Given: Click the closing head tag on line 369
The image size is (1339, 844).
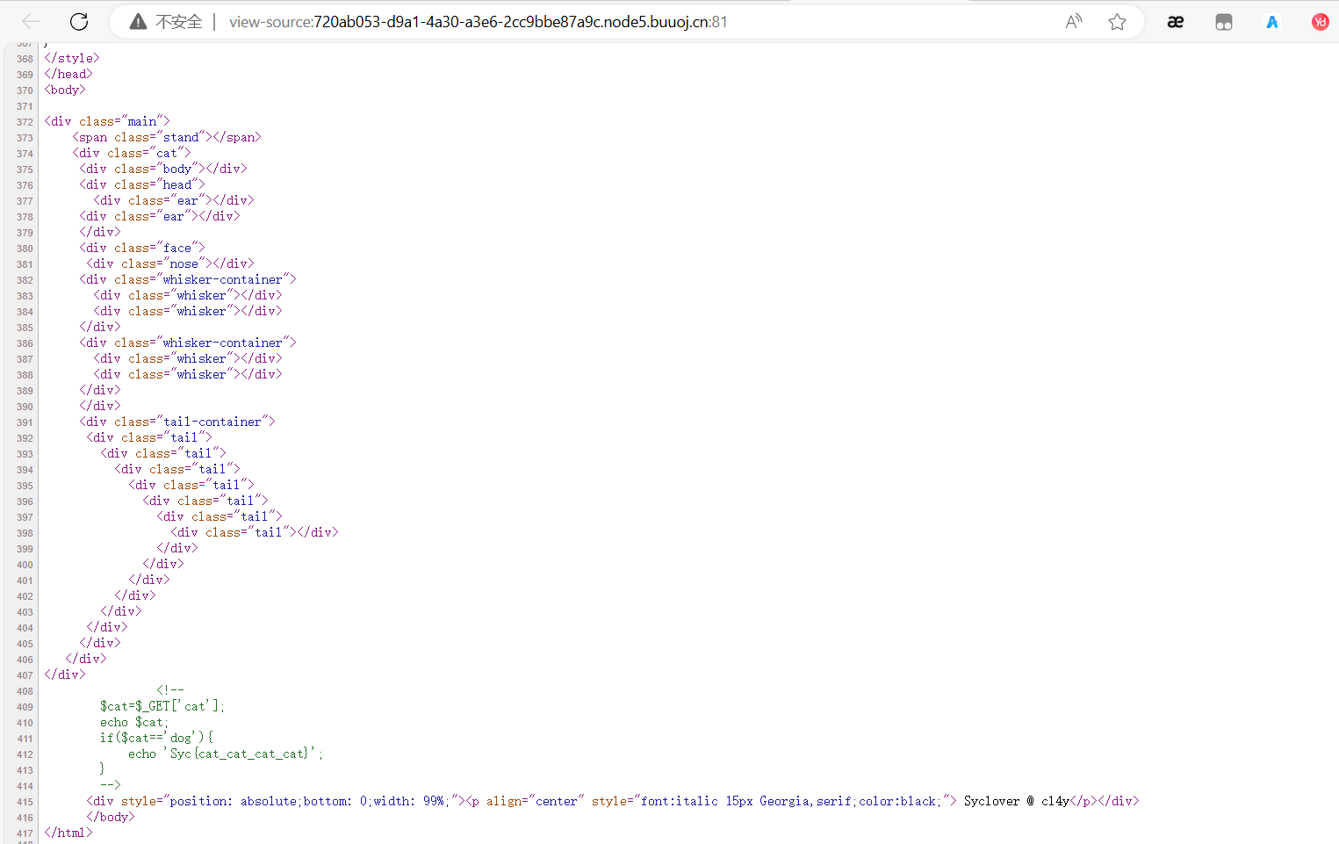Looking at the screenshot, I should pos(68,75).
